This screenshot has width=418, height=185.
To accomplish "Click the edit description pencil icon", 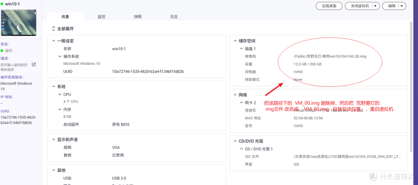I will coord(34,64).
